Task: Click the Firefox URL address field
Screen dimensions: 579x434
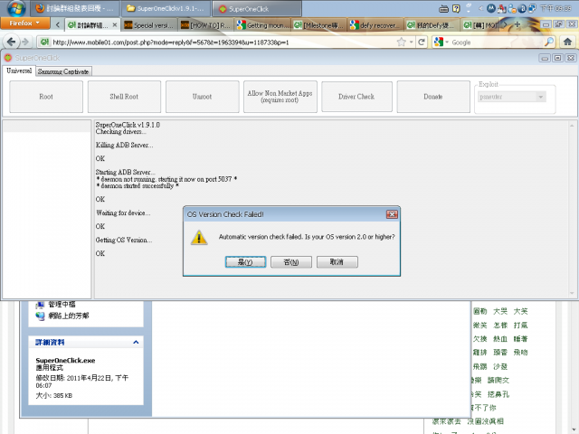Action: coord(222,42)
